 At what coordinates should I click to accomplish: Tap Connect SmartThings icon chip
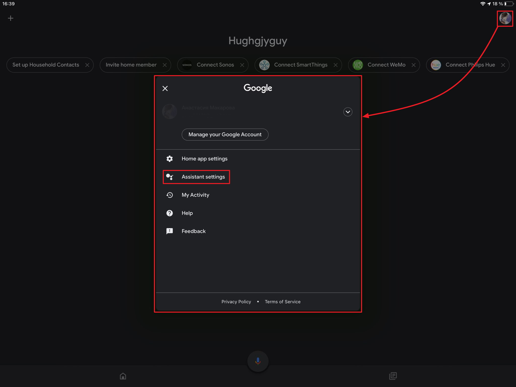pos(265,65)
